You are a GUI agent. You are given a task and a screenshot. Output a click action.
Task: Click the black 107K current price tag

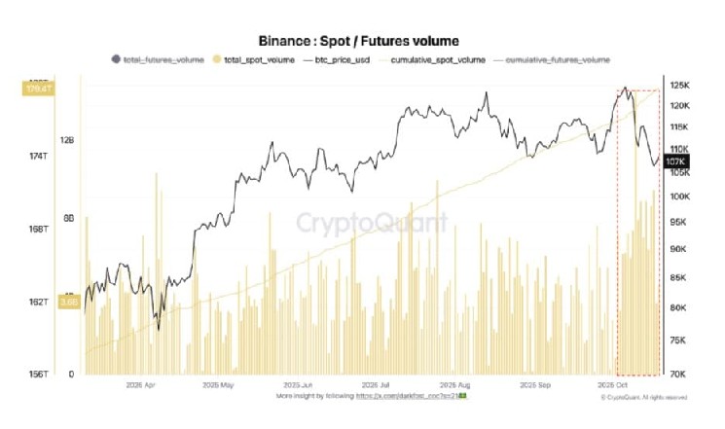[675, 161]
